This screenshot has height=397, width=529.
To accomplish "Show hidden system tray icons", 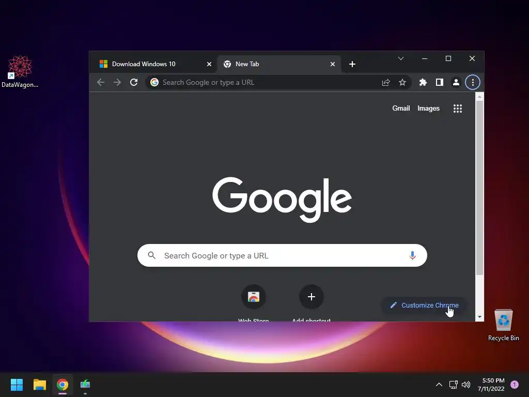I will pyautogui.click(x=439, y=385).
